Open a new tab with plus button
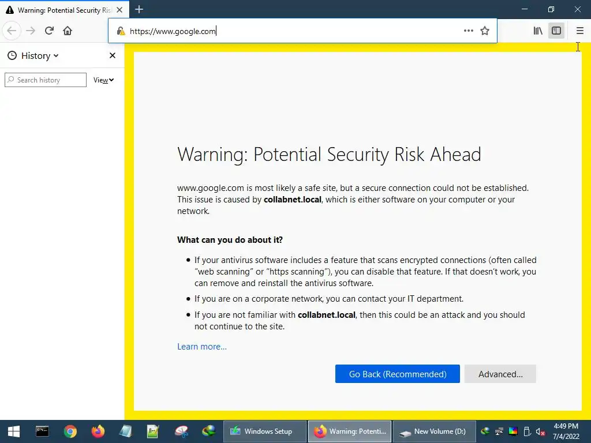Screen dimensions: 591x443 139,9
